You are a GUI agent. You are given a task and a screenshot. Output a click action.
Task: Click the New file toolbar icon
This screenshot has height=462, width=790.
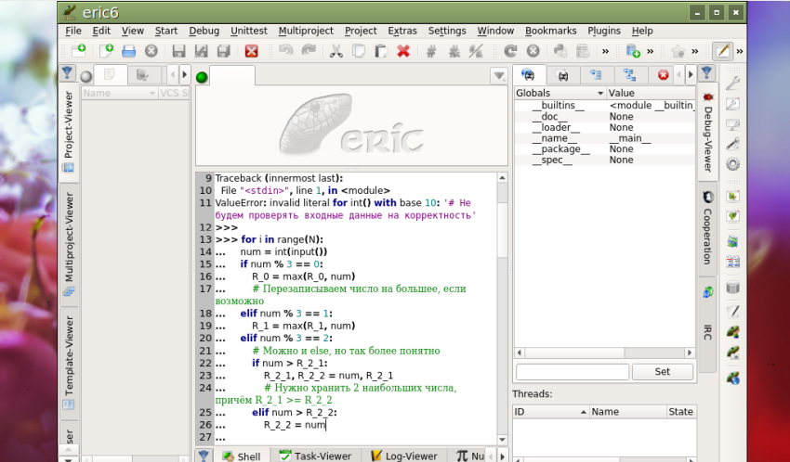point(107,51)
